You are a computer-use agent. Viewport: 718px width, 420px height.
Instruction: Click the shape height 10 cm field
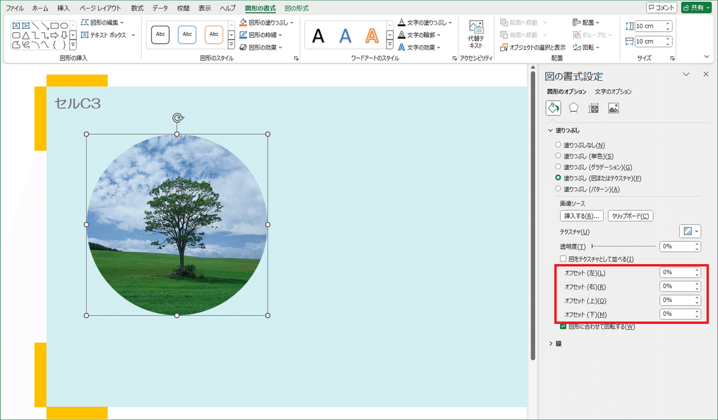653,26
